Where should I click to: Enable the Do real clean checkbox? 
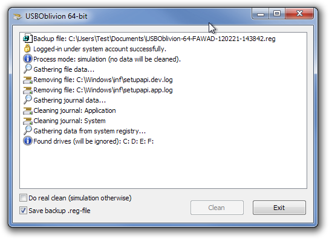coord(24,198)
